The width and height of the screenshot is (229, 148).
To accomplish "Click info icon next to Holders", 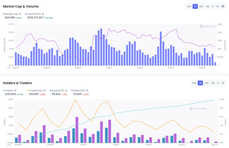I will [16, 90].
